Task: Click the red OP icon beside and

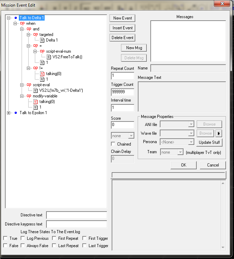Action: pos(29,29)
